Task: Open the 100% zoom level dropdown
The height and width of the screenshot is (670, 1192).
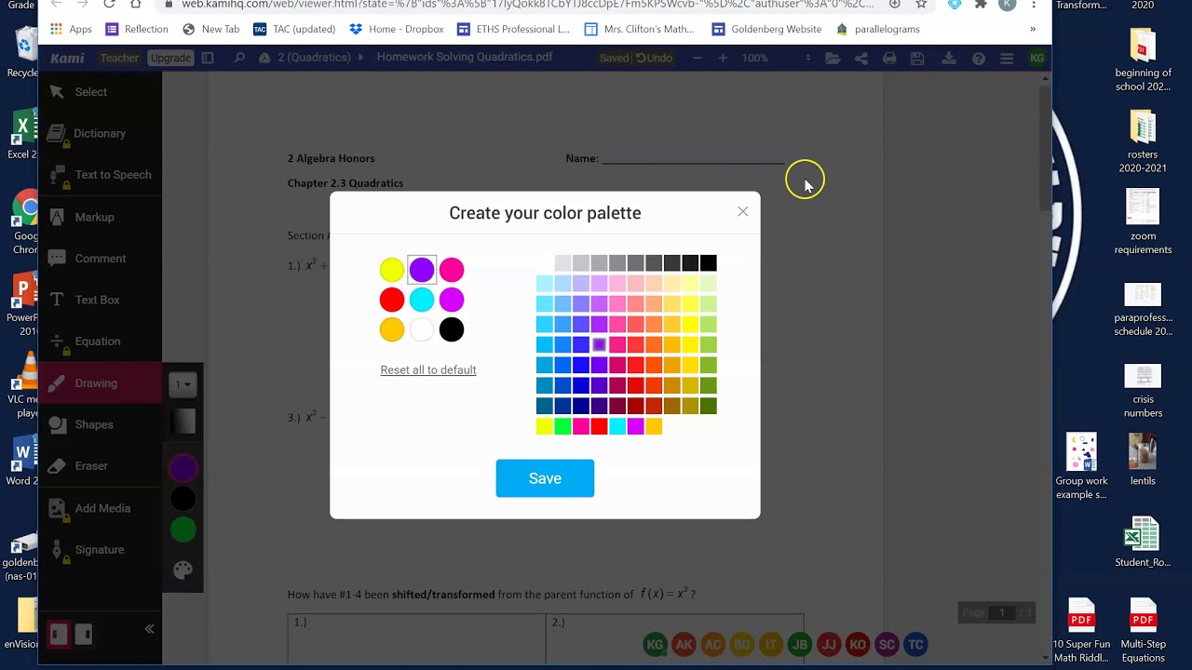Action: [777, 58]
